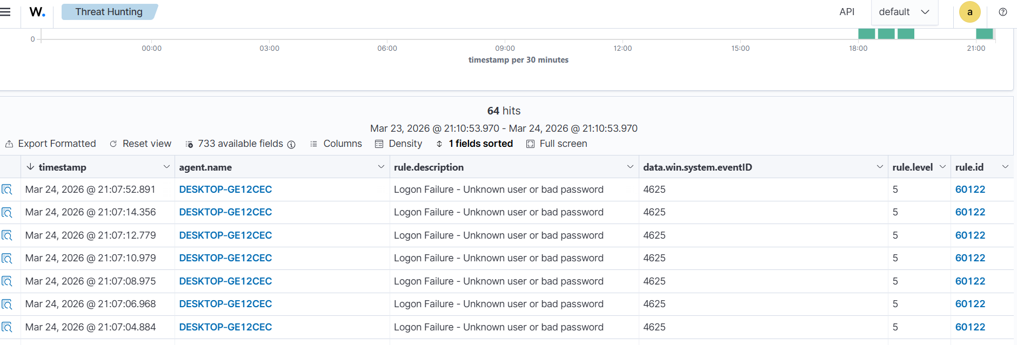This screenshot has height=345, width=1017.
Task: Open the help icon in header
Action: coord(1002,12)
